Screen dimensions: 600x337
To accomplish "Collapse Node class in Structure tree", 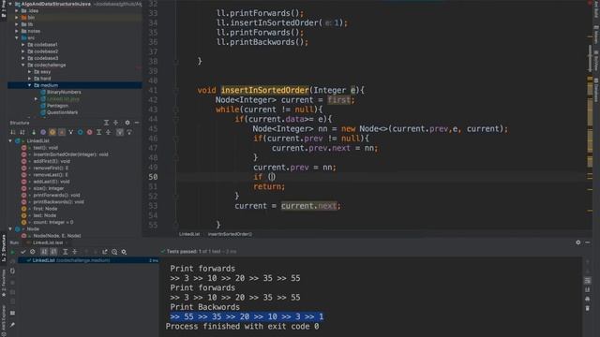I will pyautogui.click(x=10, y=228).
